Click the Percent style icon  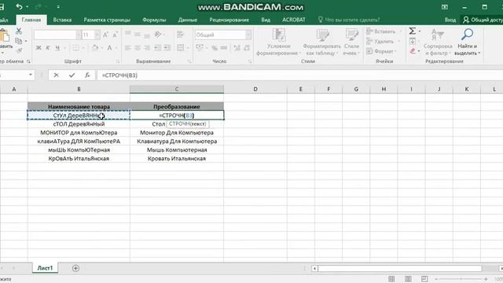pyautogui.click(x=215, y=48)
